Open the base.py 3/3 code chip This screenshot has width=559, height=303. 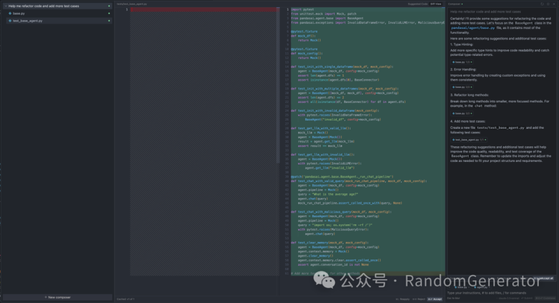pos(462,113)
